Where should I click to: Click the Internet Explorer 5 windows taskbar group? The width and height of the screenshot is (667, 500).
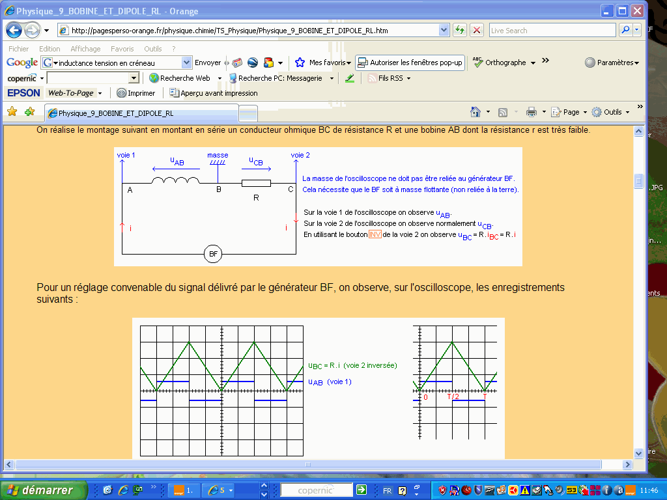click(220, 490)
